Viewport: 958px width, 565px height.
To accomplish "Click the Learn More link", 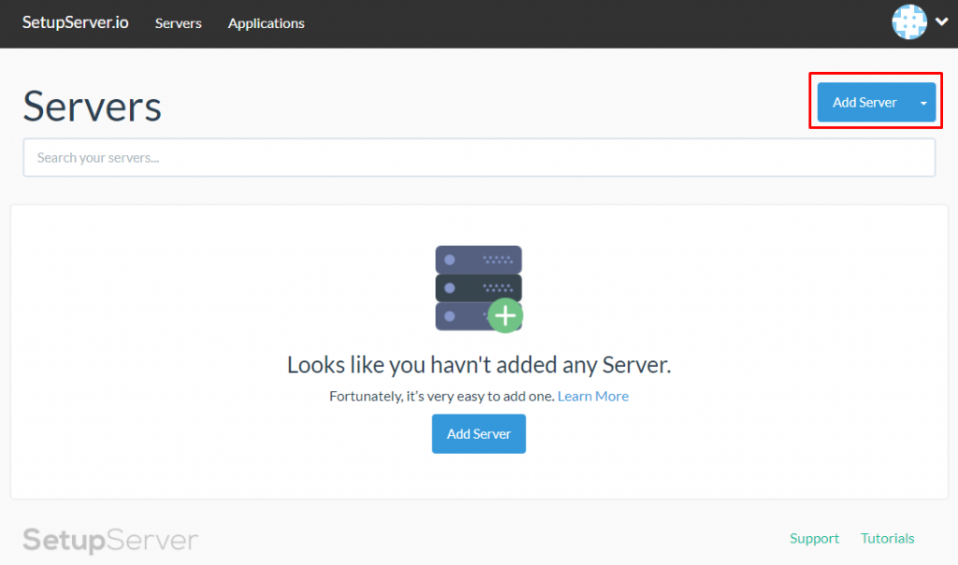I will click(x=593, y=396).
